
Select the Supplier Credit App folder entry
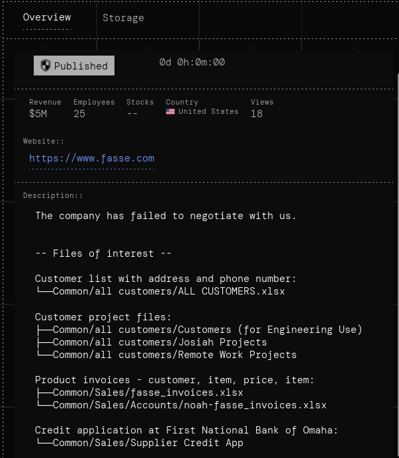[x=148, y=443]
